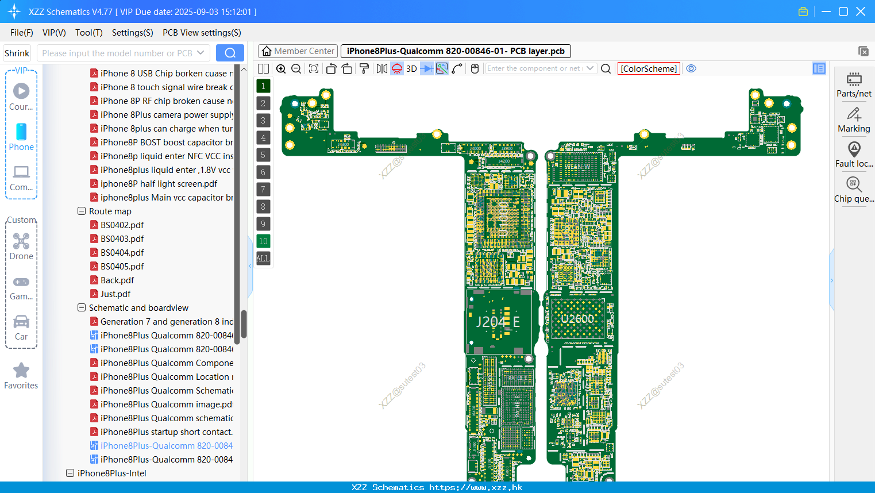
Task: Select the curve line tool
Action: click(457, 68)
